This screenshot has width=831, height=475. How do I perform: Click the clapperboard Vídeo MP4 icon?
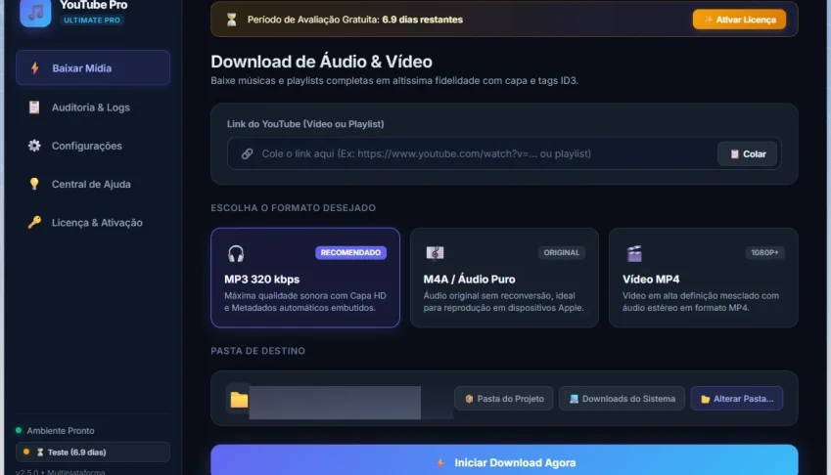point(634,253)
